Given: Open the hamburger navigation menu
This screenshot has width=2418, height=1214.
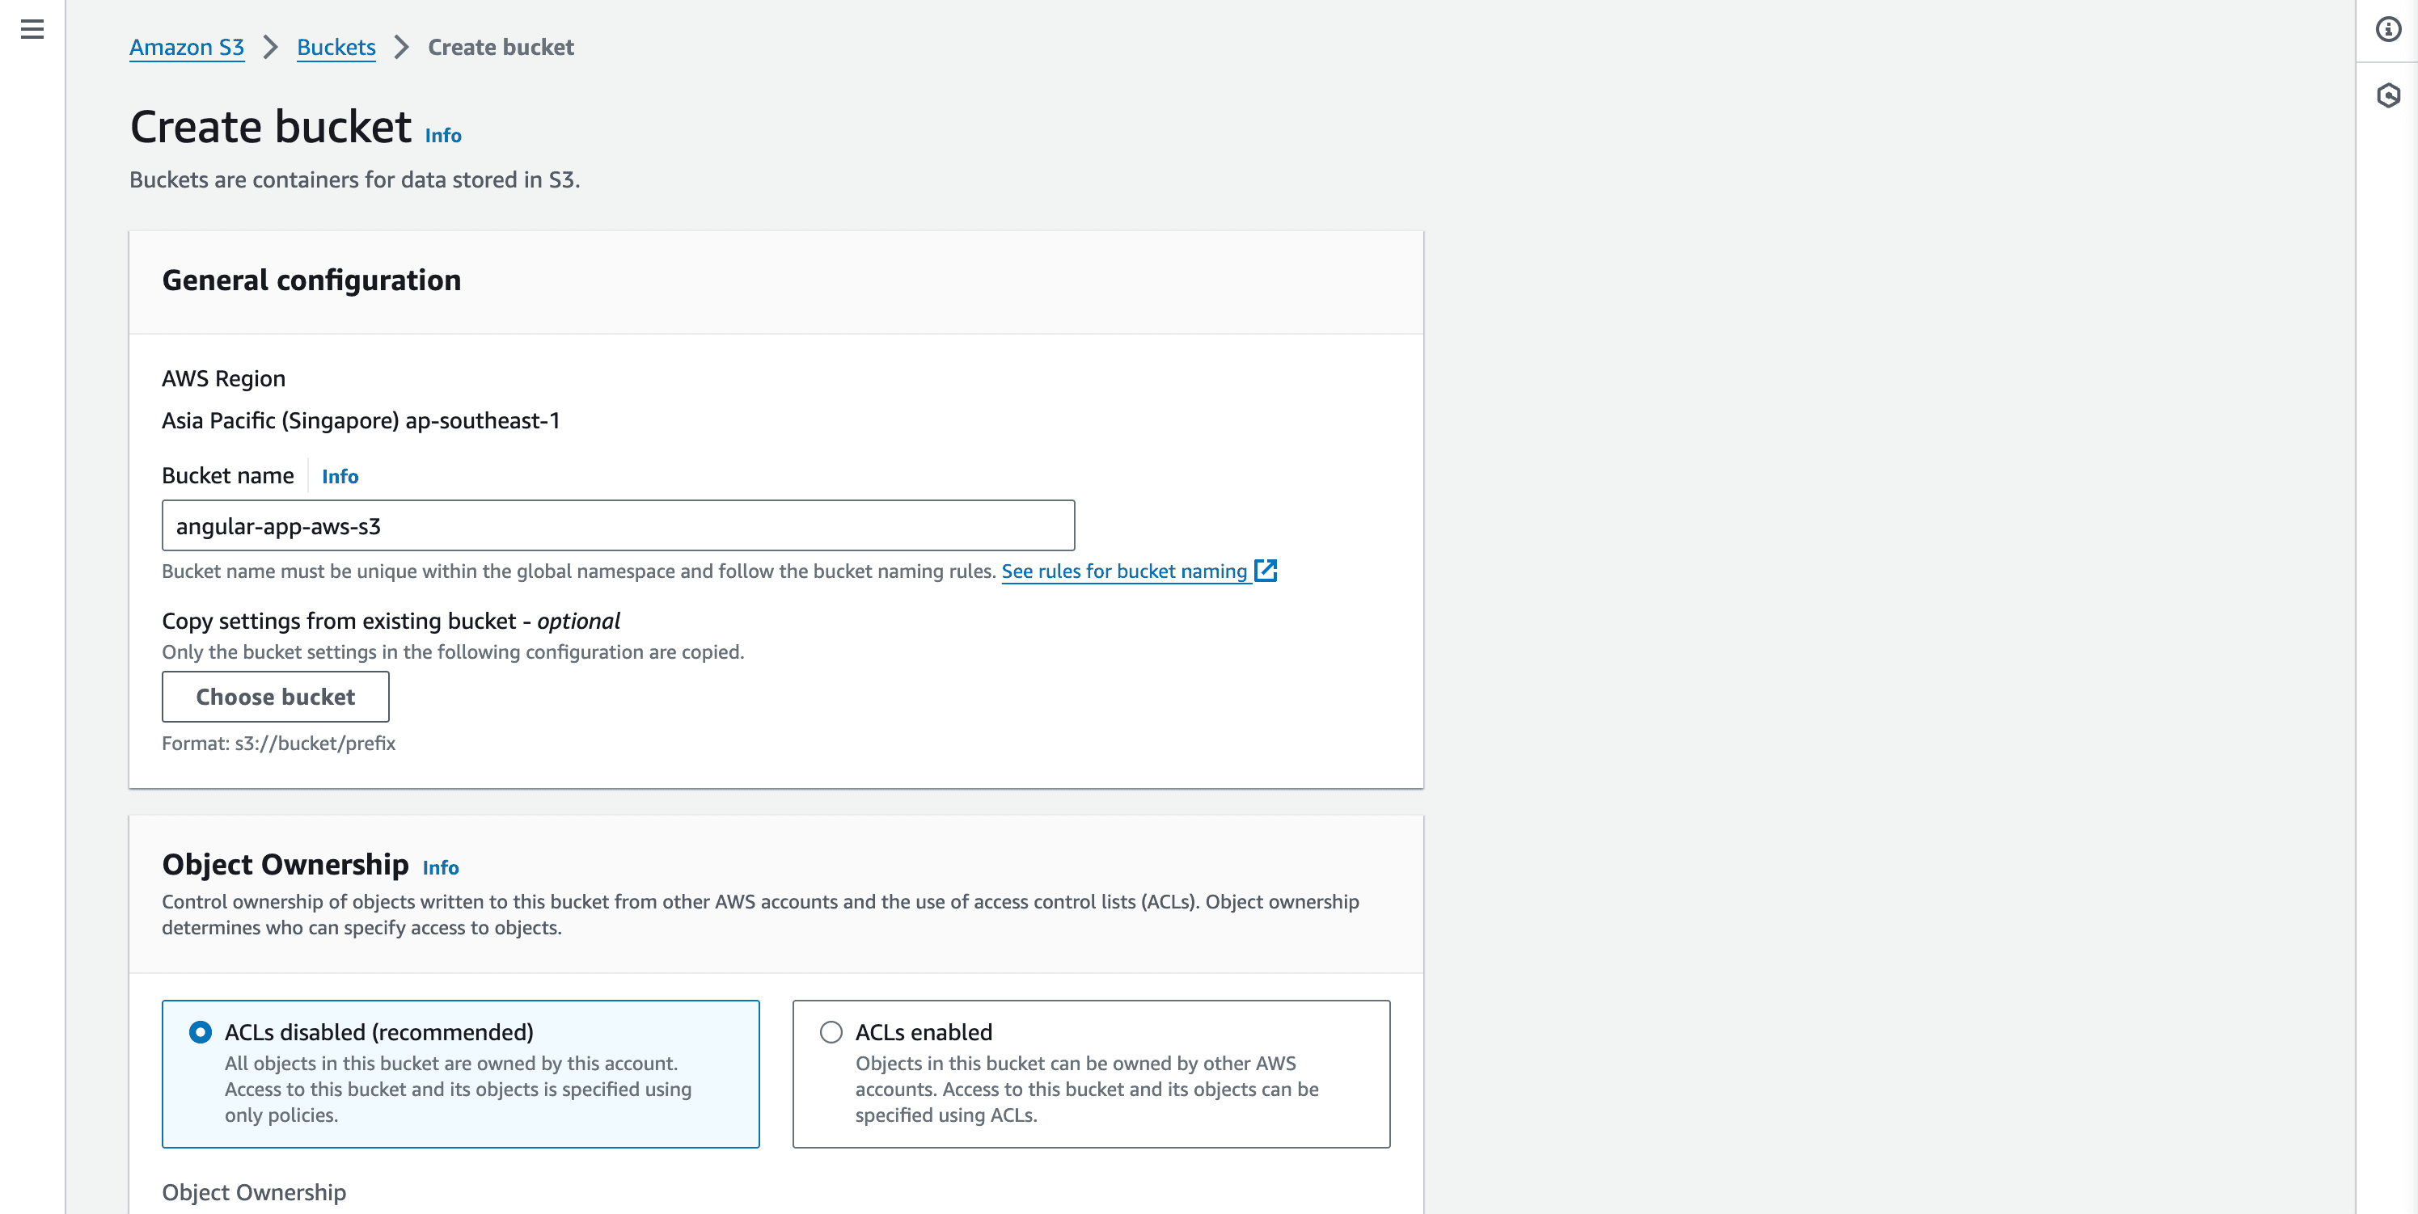Looking at the screenshot, I should (32, 29).
